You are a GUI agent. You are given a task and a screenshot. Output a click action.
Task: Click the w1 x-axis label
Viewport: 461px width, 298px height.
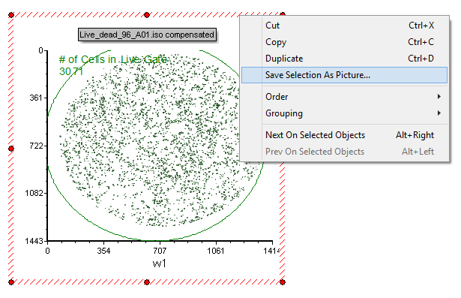click(x=160, y=263)
